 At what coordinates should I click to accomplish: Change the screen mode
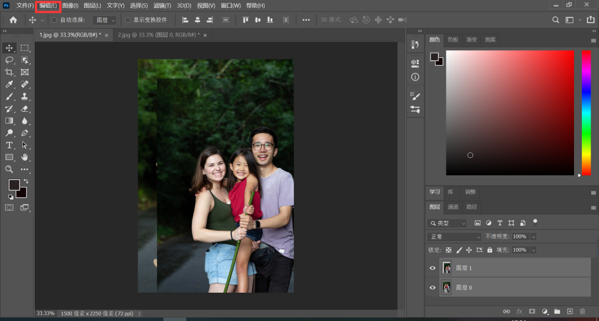pos(24,208)
